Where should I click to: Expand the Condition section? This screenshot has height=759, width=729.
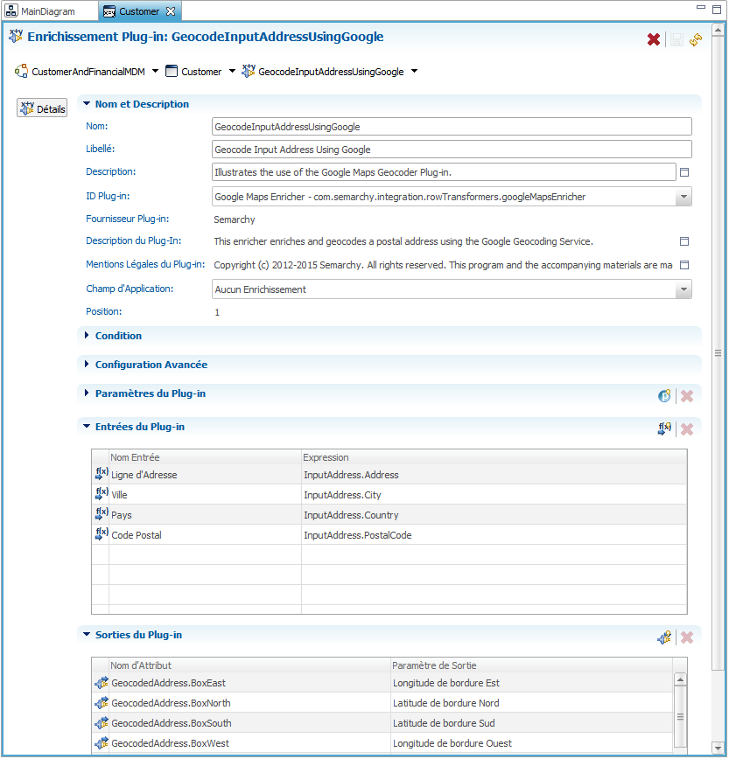tap(87, 336)
